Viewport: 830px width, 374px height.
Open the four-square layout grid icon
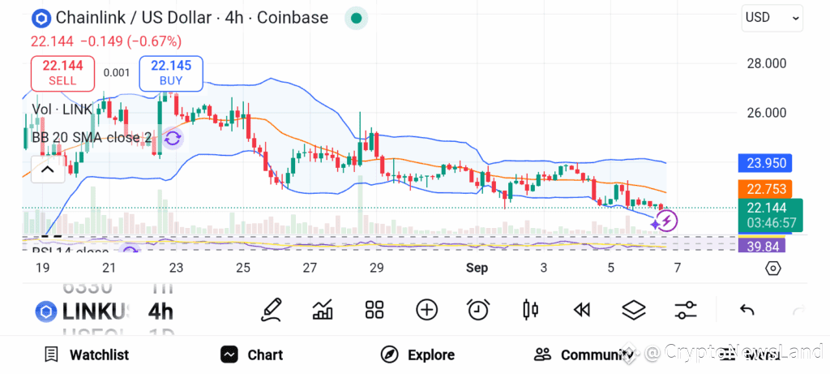click(374, 310)
